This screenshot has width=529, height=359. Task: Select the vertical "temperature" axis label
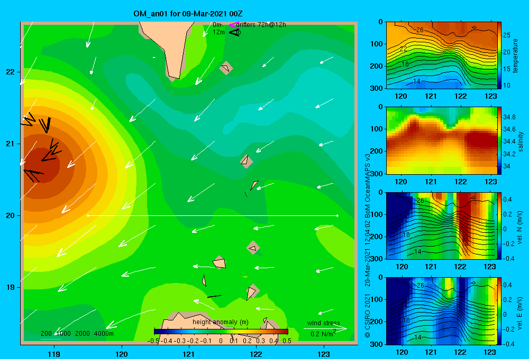pyautogui.click(x=515, y=56)
